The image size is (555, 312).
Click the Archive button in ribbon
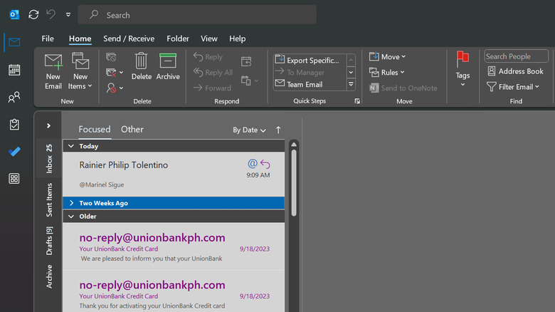click(168, 67)
